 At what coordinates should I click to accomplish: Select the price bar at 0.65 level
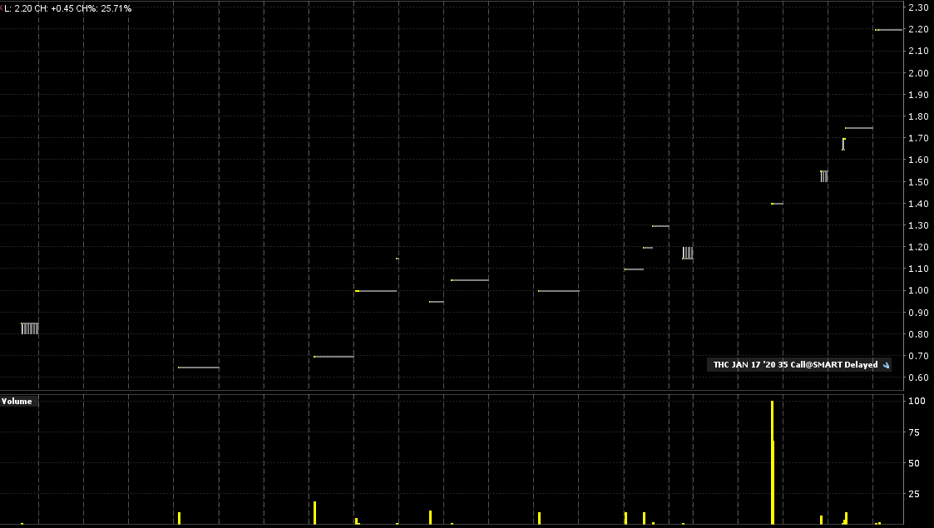(x=198, y=368)
